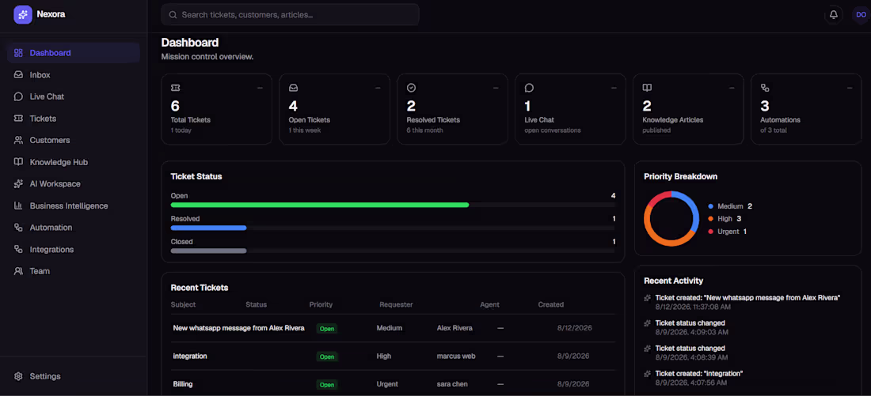Click the AI Workspace sparkle icon
Screen dimensions: 871x396
[x=18, y=183]
